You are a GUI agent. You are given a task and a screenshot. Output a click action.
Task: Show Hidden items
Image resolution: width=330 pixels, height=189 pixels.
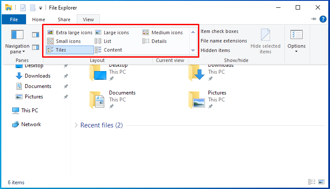pyautogui.click(x=215, y=50)
